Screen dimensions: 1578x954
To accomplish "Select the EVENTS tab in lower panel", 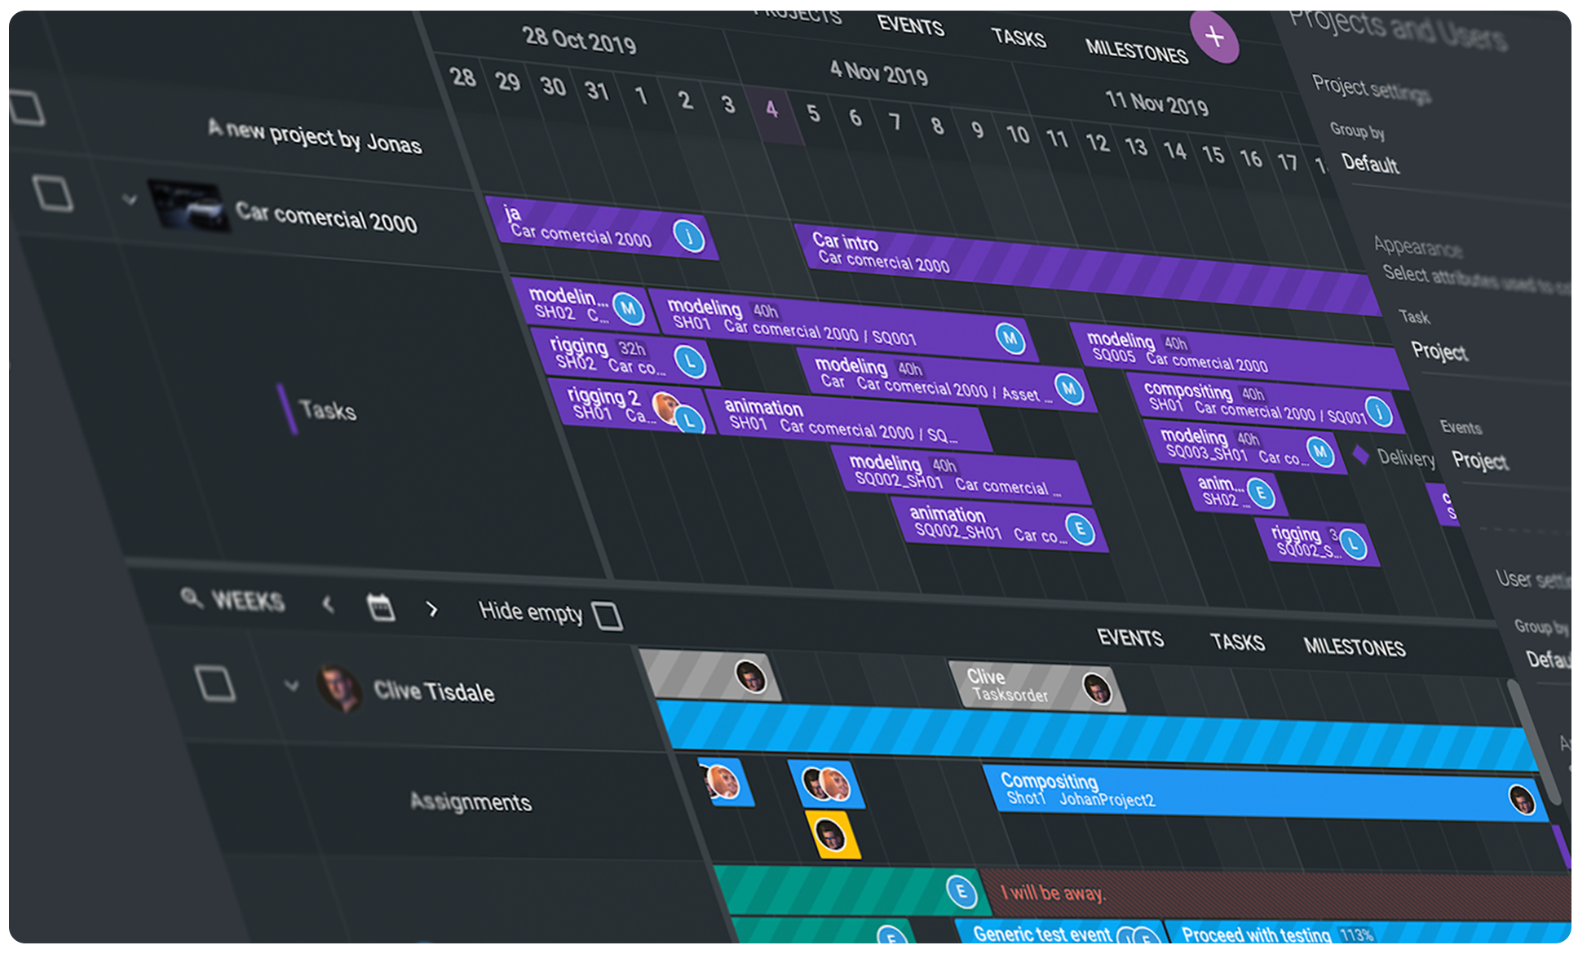I will pyautogui.click(x=1129, y=638).
